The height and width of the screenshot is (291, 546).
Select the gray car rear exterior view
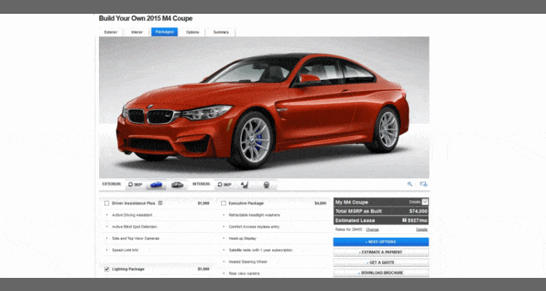coord(177,185)
